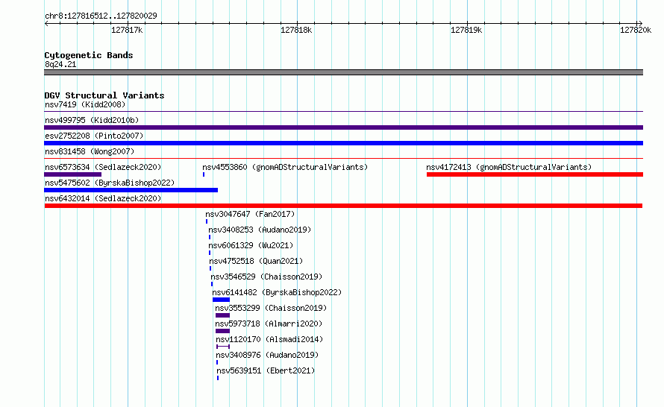Viewport: 664px width, 407px height.
Task: Open nsv3408253 (Audano2019) label
Action: click(260, 230)
